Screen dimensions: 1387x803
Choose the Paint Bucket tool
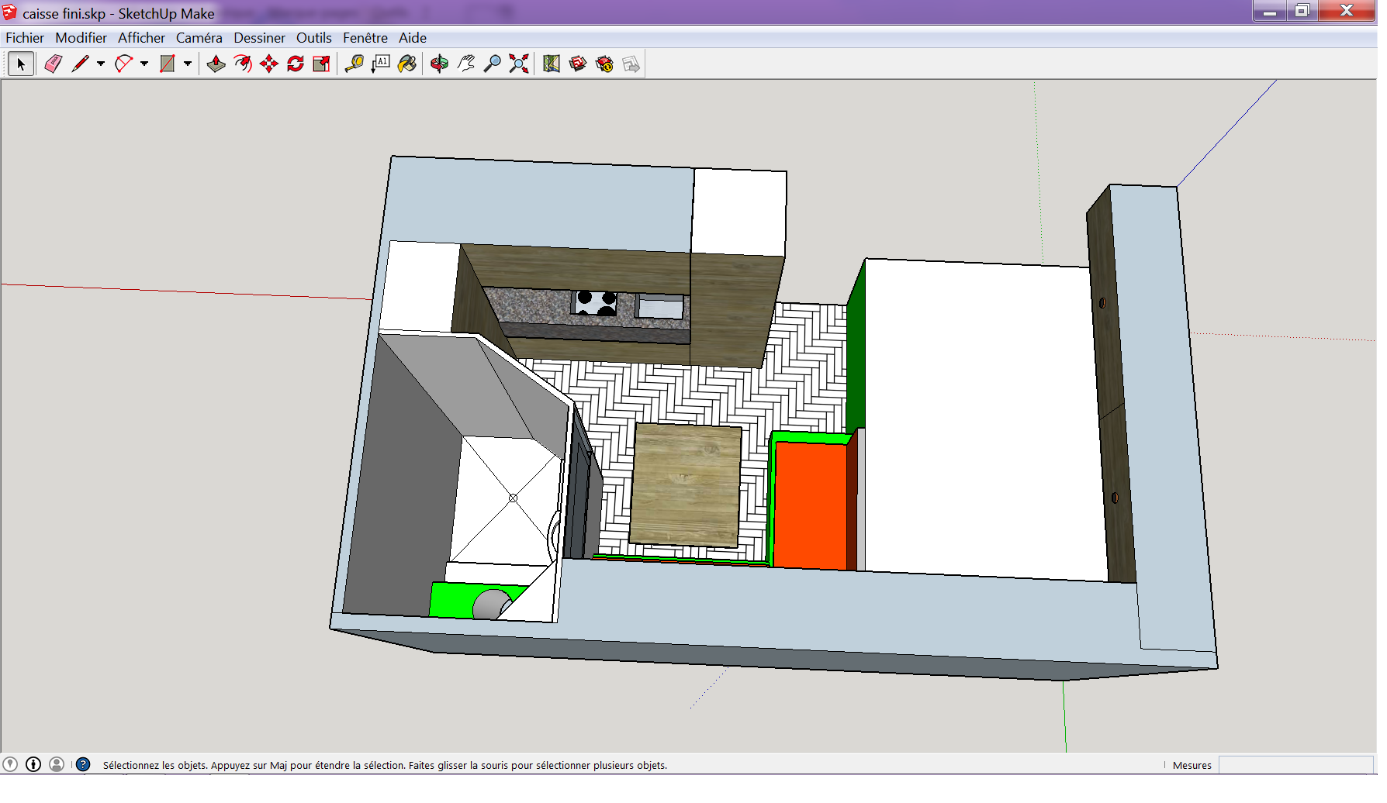[x=406, y=64]
